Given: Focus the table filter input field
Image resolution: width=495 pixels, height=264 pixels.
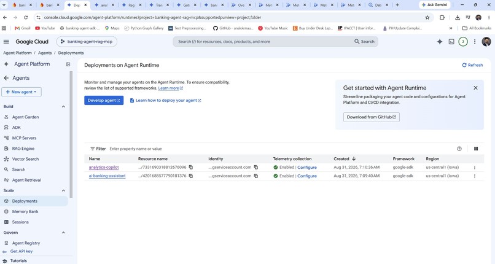Looking at the screenshot, I should 281,149.
